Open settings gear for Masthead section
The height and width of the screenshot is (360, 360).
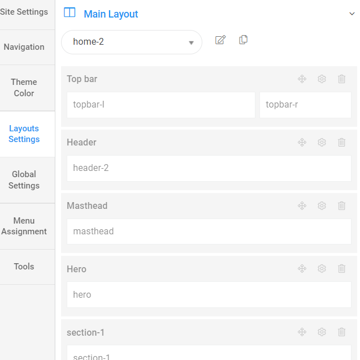pyautogui.click(x=322, y=206)
